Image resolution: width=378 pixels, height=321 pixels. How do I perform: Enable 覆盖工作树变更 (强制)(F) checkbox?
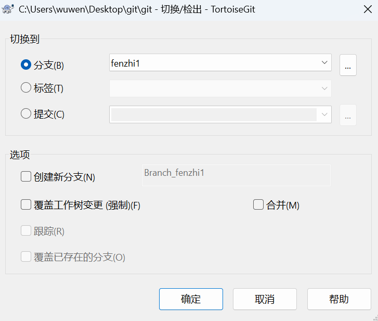[x=26, y=204]
